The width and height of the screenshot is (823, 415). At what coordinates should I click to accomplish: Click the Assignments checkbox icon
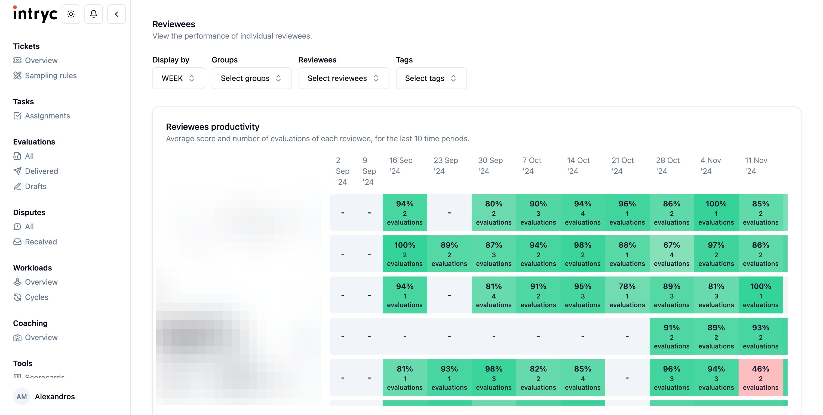17,116
